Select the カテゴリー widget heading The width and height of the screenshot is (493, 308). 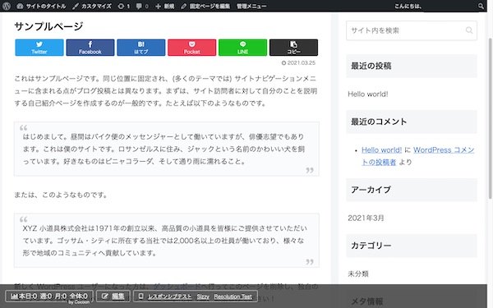pyautogui.click(x=412, y=246)
